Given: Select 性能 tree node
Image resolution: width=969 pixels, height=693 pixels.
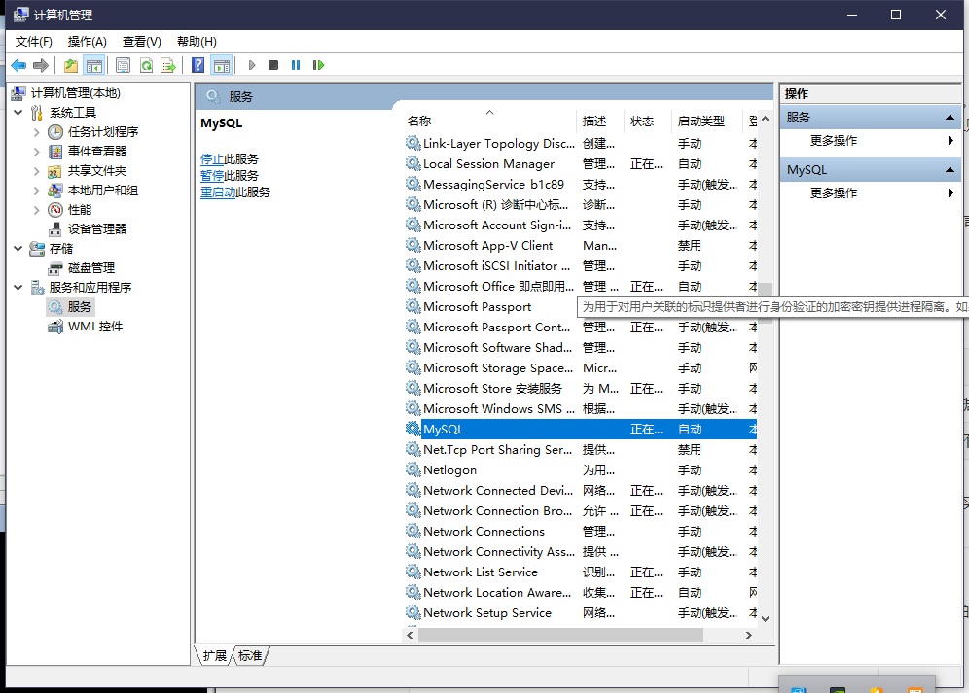Looking at the screenshot, I should coord(80,209).
